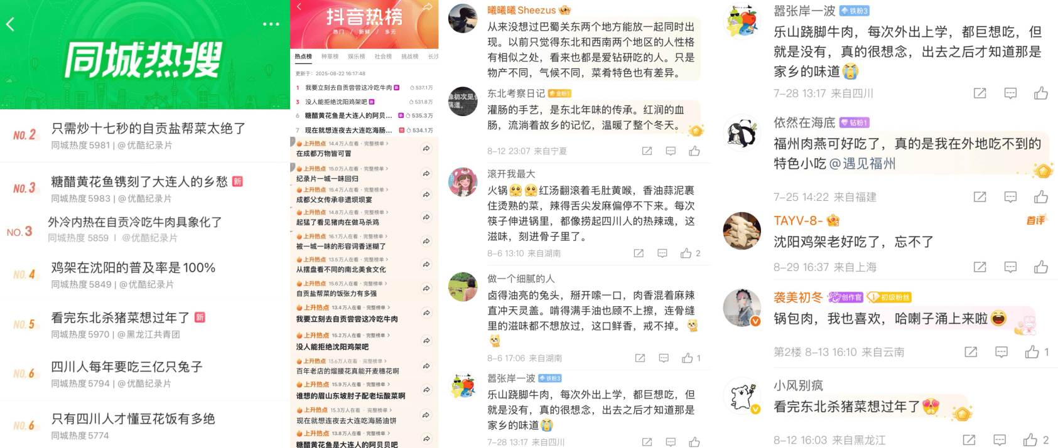1058x448 pixels.
Task: Like 裘美初冬's 锅包肉 comment
Action: 1032,352
